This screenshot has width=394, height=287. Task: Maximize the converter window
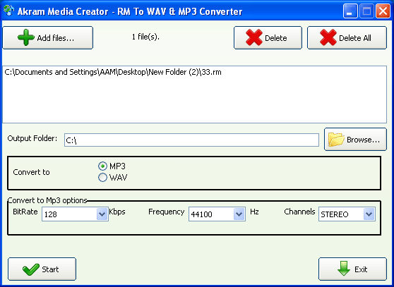click(x=366, y=11)
